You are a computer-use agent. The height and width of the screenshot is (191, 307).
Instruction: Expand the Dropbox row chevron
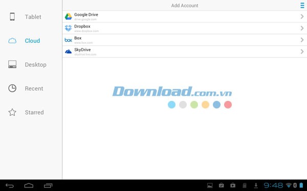[302, 28]
